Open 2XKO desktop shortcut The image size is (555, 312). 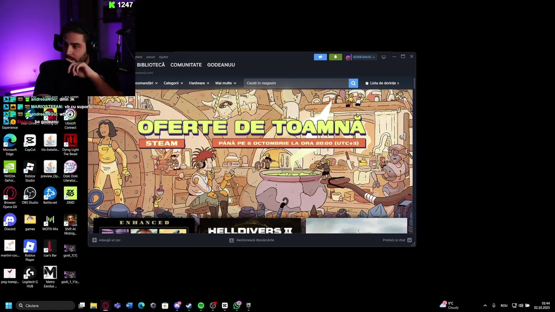[70, 196]
